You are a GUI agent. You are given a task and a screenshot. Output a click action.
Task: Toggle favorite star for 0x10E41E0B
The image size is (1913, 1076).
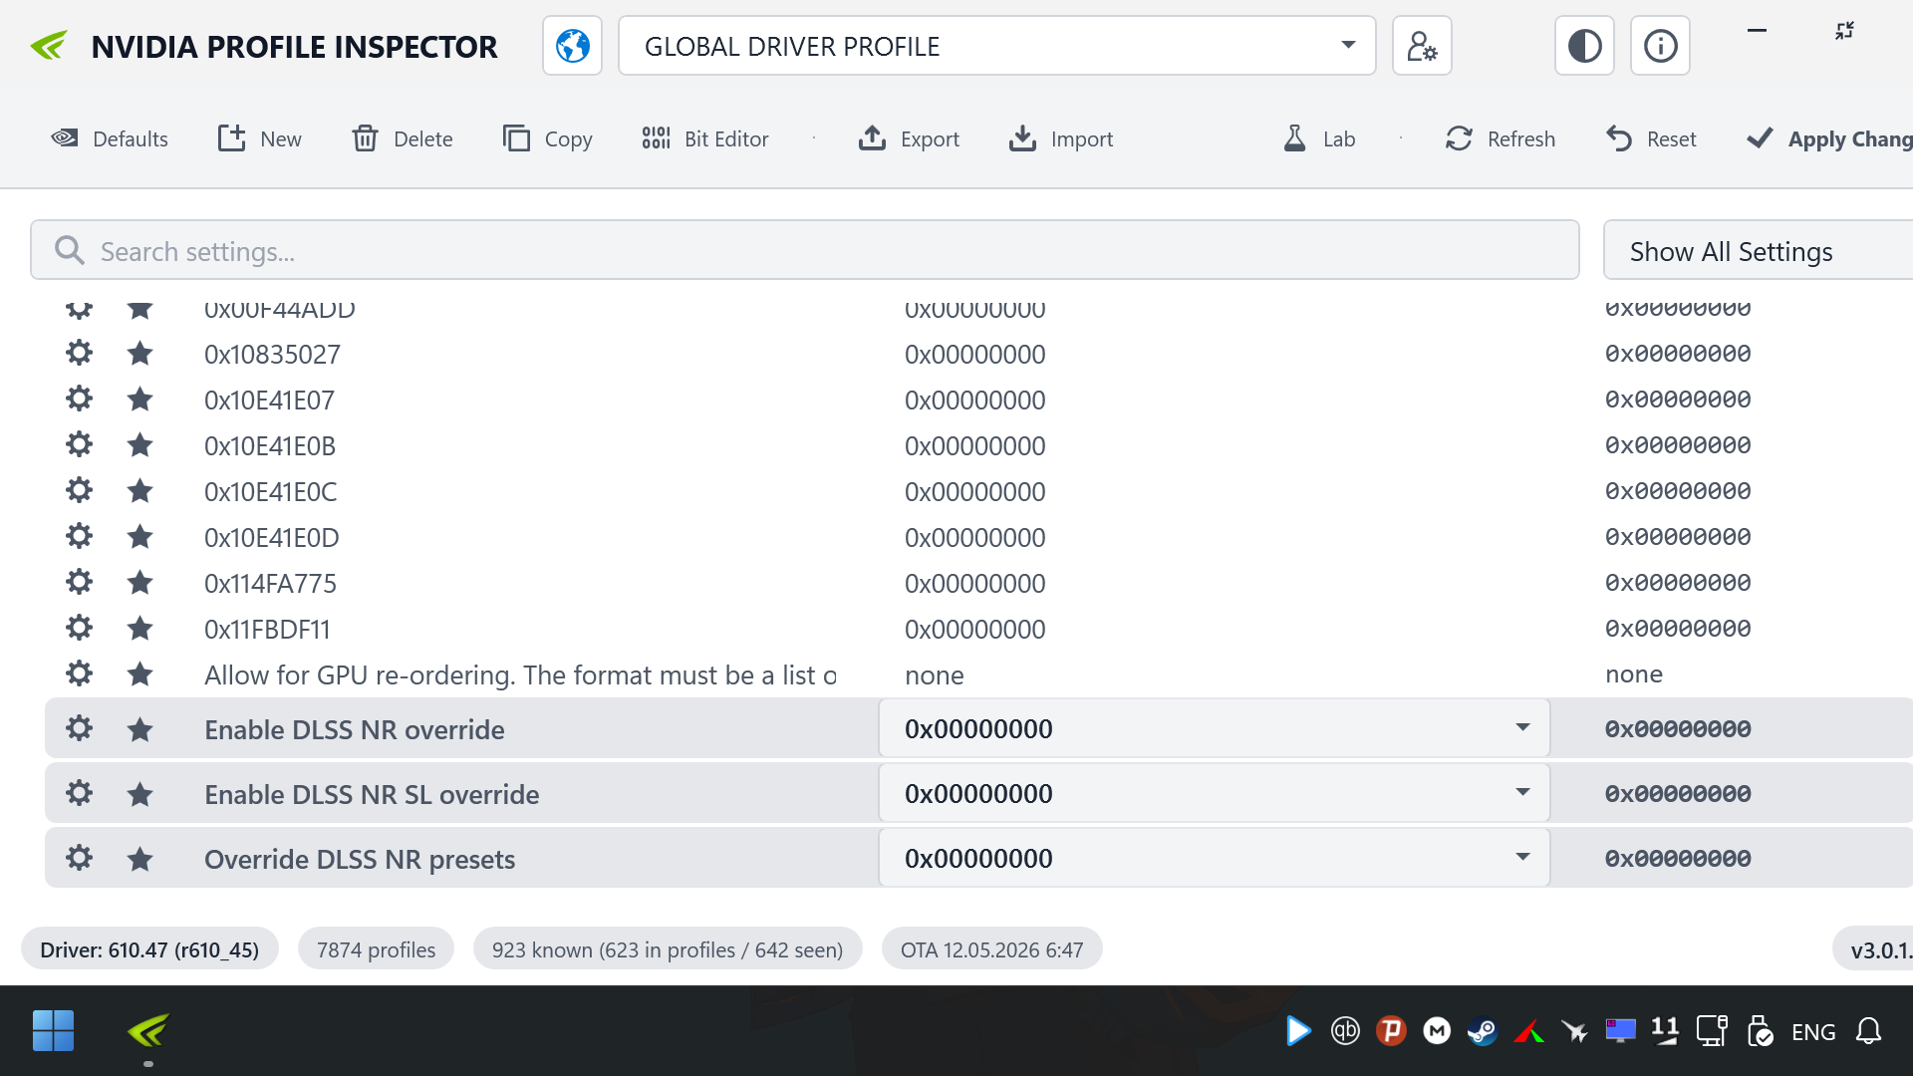click(x=139, y=444)
